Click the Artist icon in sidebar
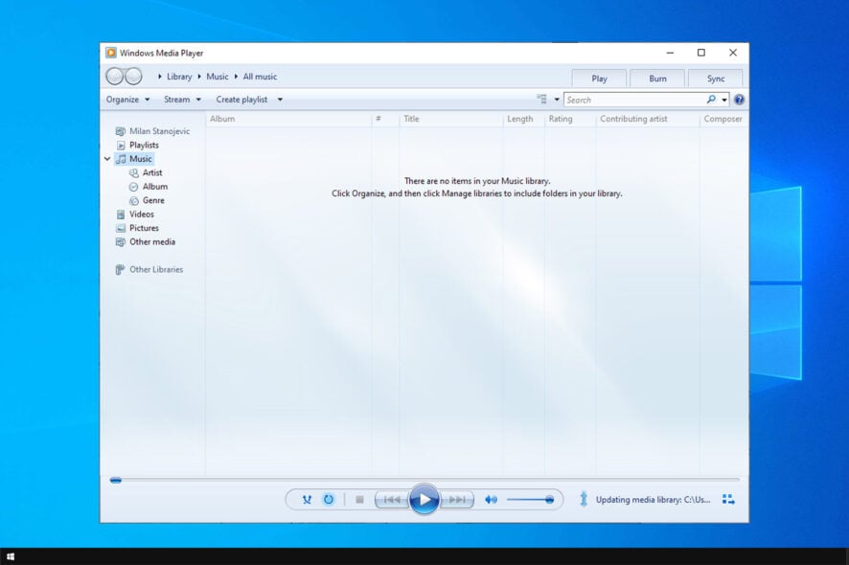The image size is (849, 565). [134, 172]
